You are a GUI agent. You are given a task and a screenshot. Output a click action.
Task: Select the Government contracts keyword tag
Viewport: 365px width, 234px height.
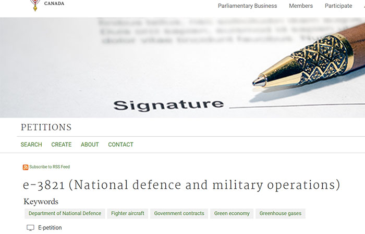(x=179, y=214)
